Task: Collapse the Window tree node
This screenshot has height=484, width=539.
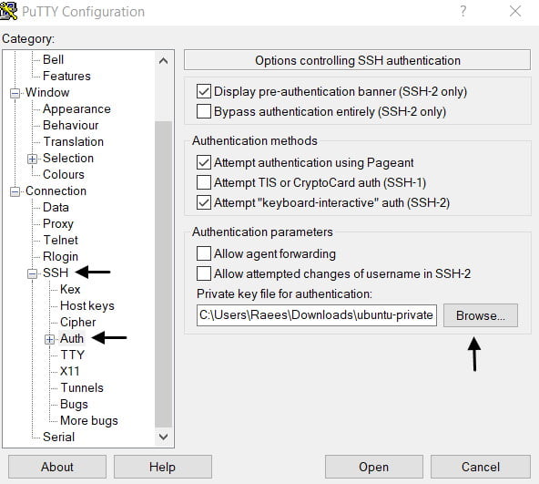Action: click(15, 93)
